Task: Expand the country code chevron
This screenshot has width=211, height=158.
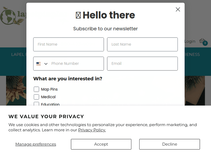Action: coord(46,64)
